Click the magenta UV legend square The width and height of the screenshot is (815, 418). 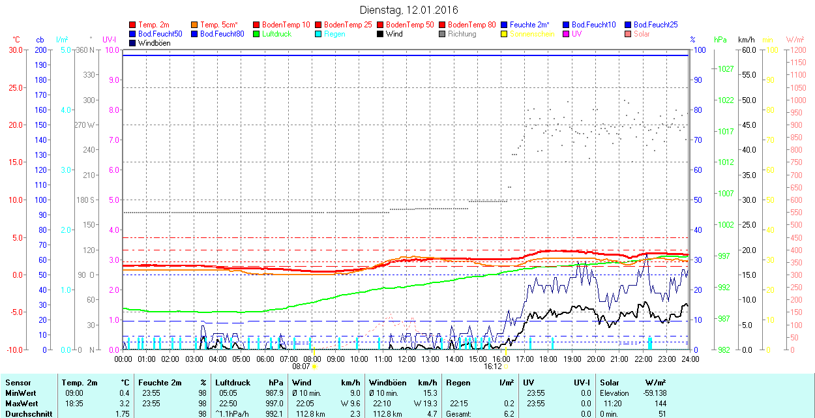[567, 34]
